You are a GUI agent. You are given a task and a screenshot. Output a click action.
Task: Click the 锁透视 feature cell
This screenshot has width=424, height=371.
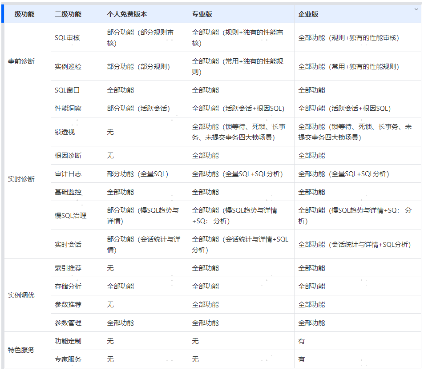point(77,132)
